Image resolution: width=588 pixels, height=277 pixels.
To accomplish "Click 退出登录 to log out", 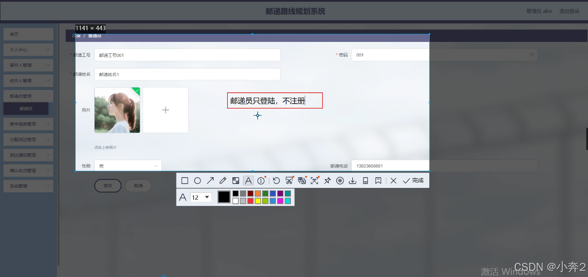I will point(570,11).
